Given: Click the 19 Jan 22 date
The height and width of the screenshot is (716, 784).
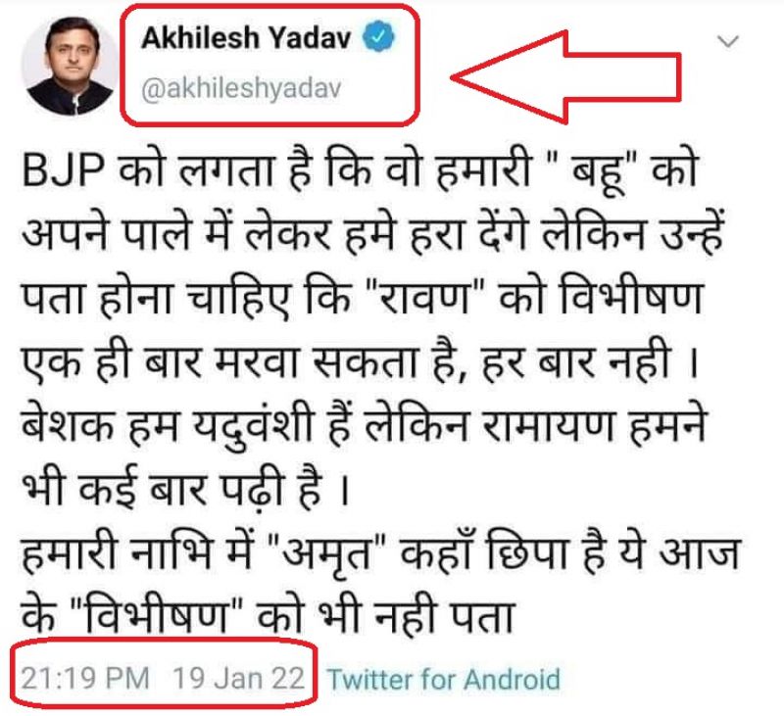Looking at the screenshot, I should 238,678.
